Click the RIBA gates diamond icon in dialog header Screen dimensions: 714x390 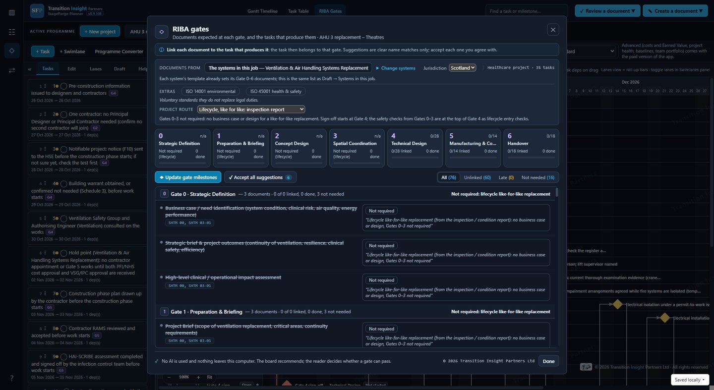161,32
